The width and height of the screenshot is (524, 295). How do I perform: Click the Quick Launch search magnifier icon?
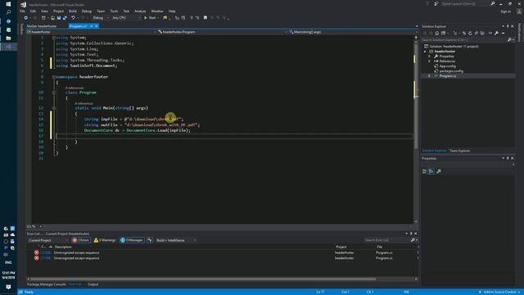pos(493,3)
